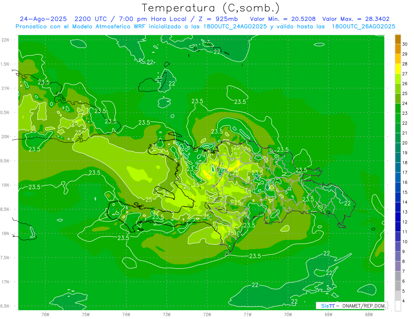Click the '72W' longitude axis label
The height and width of the screenshot is (319, 414).
(x=207, y=315)
